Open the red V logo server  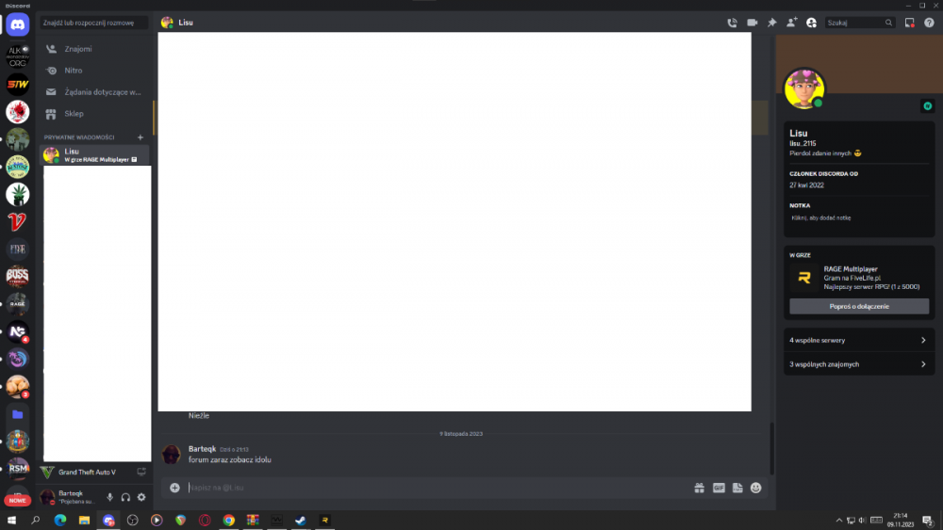point(17,221)
